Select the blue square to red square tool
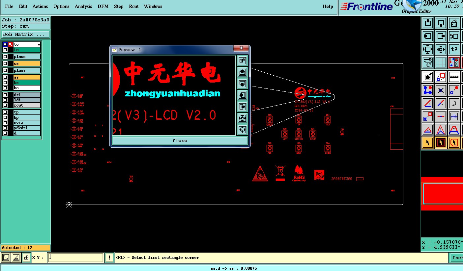The image size is (463, 271). click(428, 116)
